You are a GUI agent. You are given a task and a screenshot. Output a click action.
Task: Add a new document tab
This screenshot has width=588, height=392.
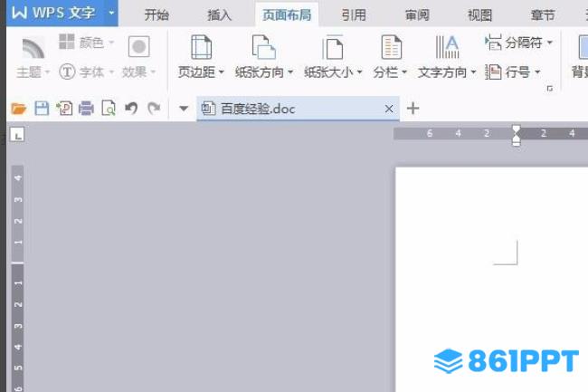click(x=413, y=109)
